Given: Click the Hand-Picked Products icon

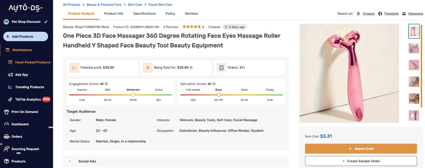Looking at the screenshot, I should [x=10, y=62].
